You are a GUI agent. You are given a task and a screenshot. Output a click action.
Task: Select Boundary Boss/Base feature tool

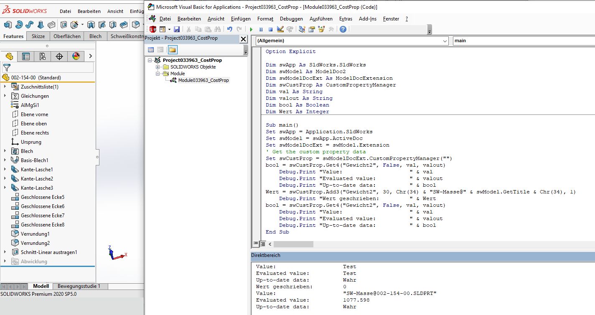[x=51, y=24]
